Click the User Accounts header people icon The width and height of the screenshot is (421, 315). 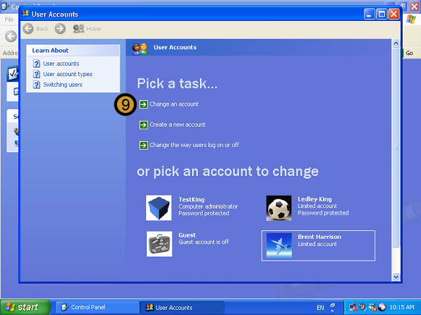[139, 49]
